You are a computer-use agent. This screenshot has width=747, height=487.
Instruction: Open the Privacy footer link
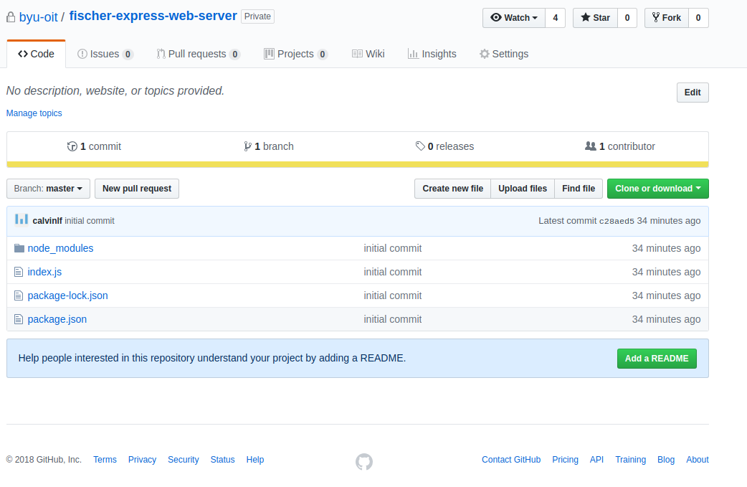pos(142,459)
